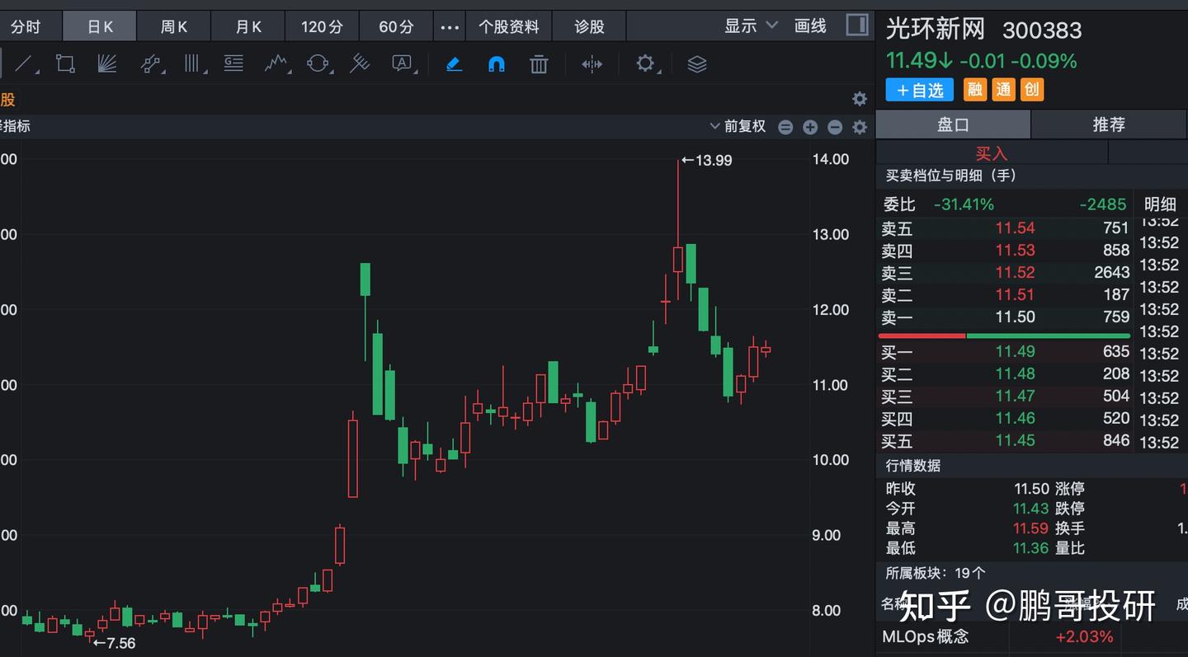Choose the Gann fan drawing tool
This screenshot has width=1188, height=657.
point(106,63)
